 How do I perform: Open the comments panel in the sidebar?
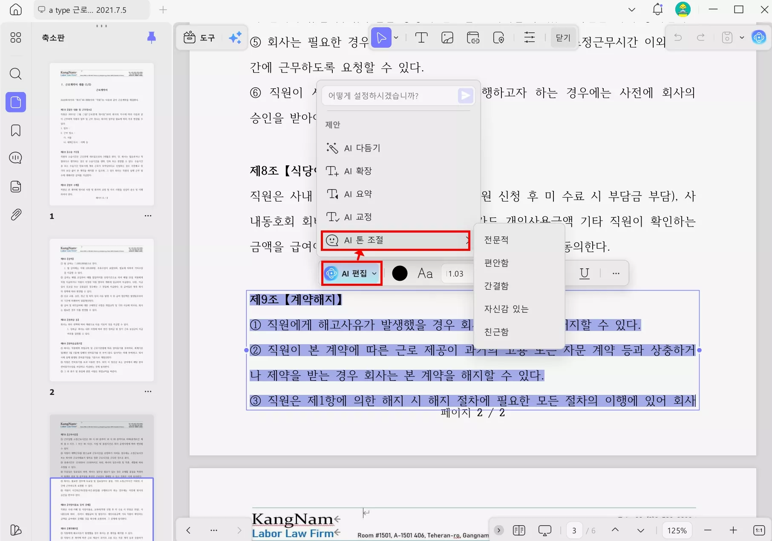click(x=16, y=158)
